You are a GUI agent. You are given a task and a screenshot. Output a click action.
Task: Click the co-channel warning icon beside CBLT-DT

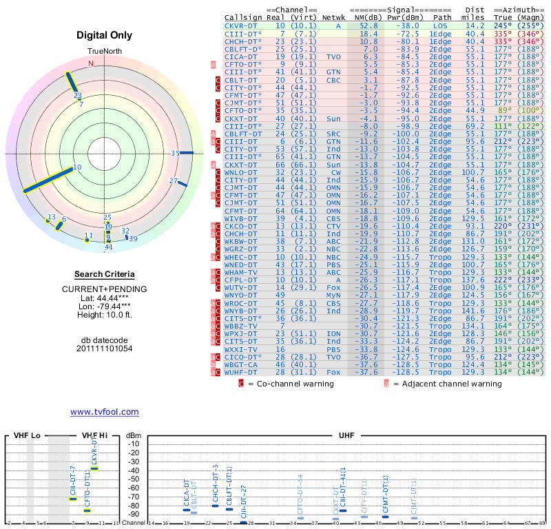[218, 80]
